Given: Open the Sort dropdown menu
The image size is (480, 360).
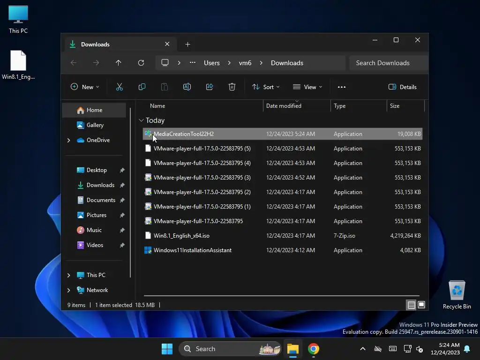Looking at the screenshot, I should [266, 87].
